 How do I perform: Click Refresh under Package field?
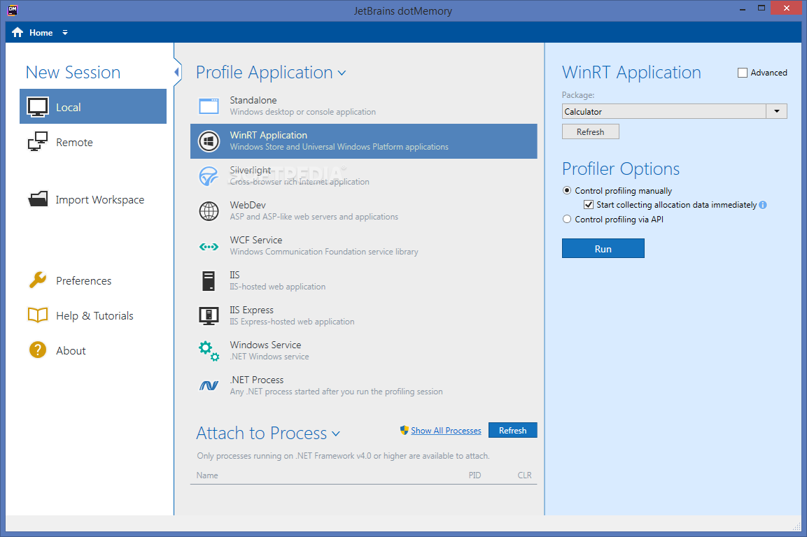click(590, 131)
